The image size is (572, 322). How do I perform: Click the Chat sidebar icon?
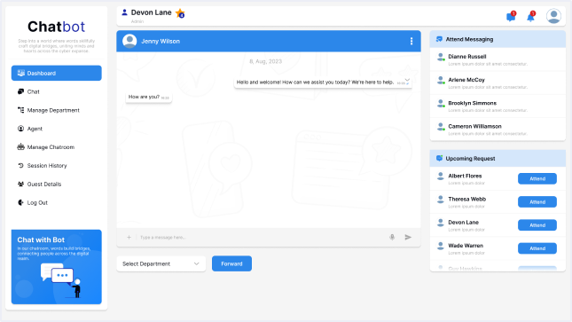(x=20, y=91)
